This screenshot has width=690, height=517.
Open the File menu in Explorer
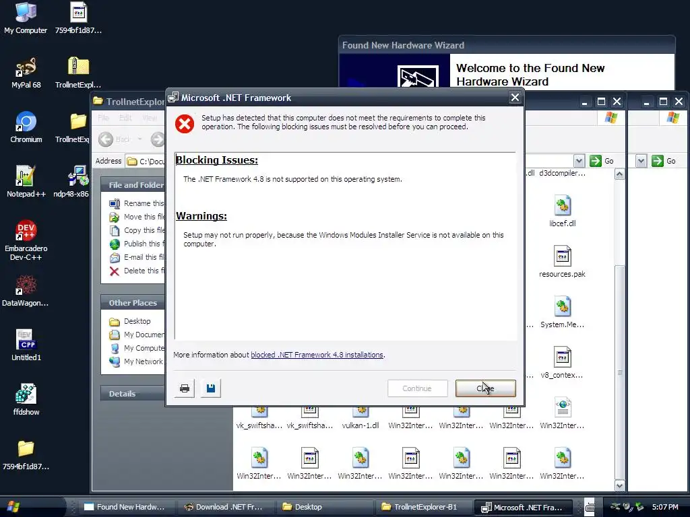(x=103, y=118)
